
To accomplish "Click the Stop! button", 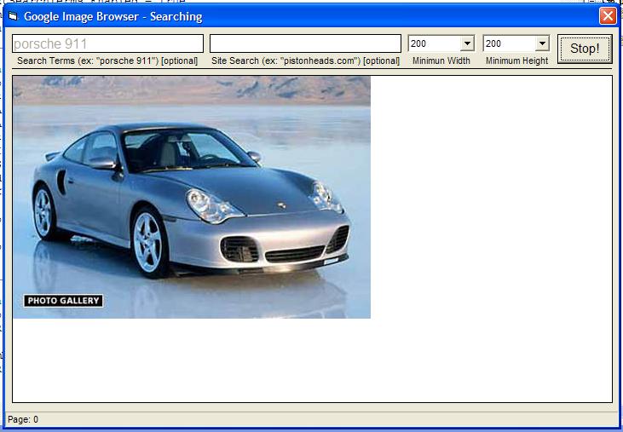I will click(585, 49).
